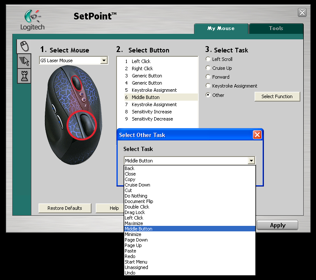Choose the Cruise Up radio button
316x280 pixels.
tap(208, 68)
